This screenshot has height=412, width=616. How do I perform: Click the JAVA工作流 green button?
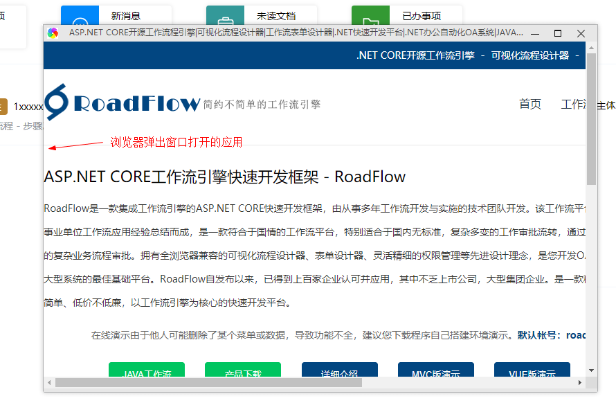tap(147, 370)
